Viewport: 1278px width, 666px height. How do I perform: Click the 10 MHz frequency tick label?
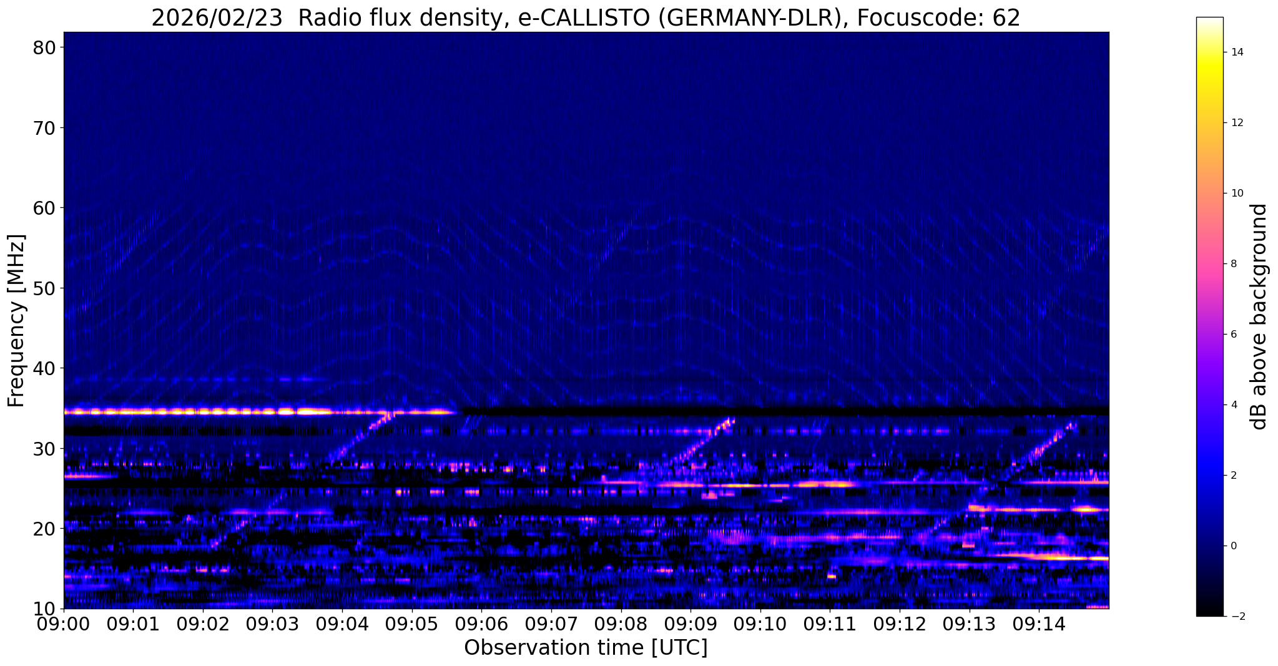pos(43,609)
